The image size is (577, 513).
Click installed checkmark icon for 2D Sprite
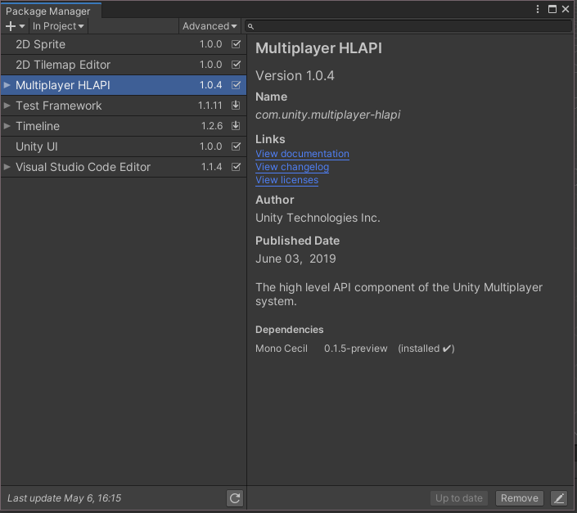pos(236,44)
